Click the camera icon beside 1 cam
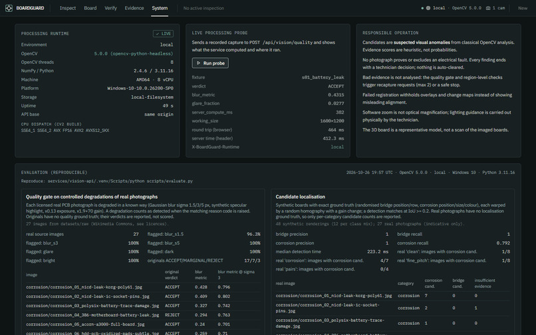Screen dimensions: 536x335 488,8
